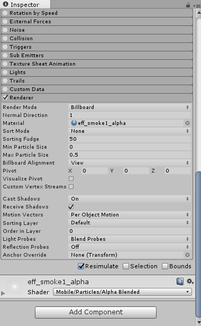Open the Inspector panel options menu icon
The image size is (201, 326).
[x=197, y=6]
